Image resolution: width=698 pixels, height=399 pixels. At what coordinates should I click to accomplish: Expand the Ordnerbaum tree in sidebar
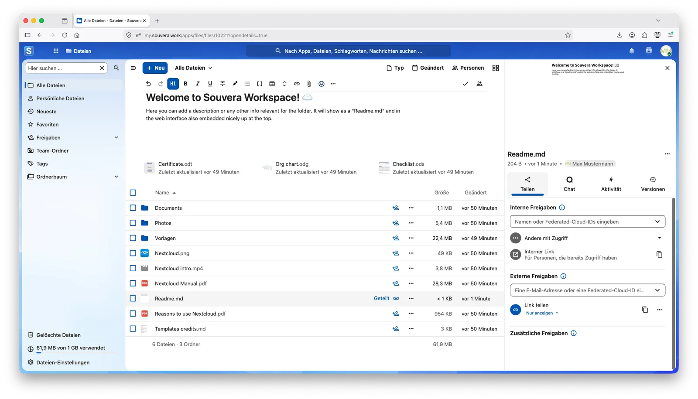[116, 177]
